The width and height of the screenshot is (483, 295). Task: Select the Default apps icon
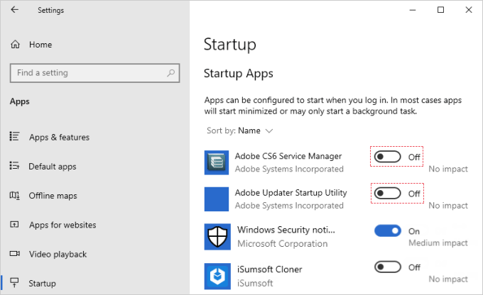point(14,166)
